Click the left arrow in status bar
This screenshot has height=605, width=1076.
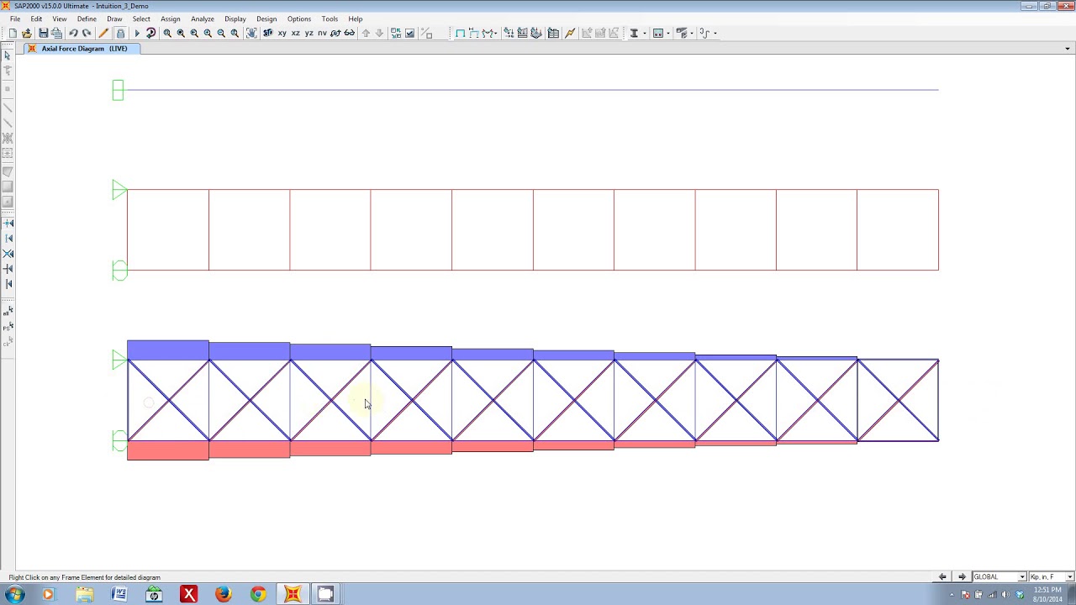tap(942, 577)
